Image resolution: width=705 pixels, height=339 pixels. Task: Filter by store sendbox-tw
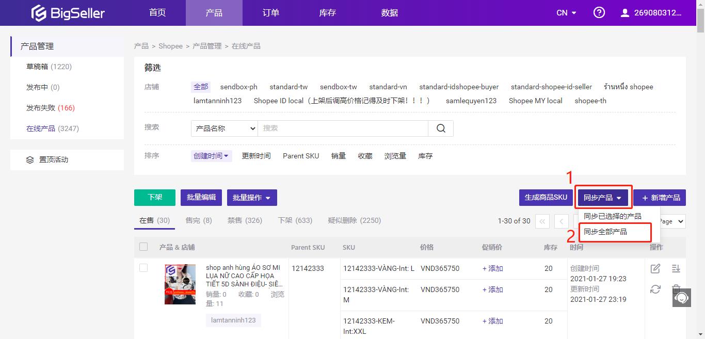[x=339, y=87]
